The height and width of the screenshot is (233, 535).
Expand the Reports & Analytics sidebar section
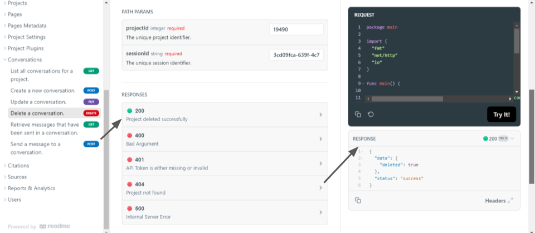tap(29, 188)
